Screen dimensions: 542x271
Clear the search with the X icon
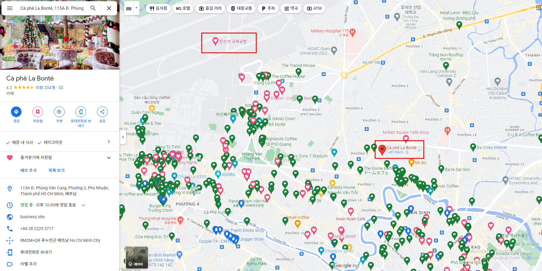(x=109, y=8)
